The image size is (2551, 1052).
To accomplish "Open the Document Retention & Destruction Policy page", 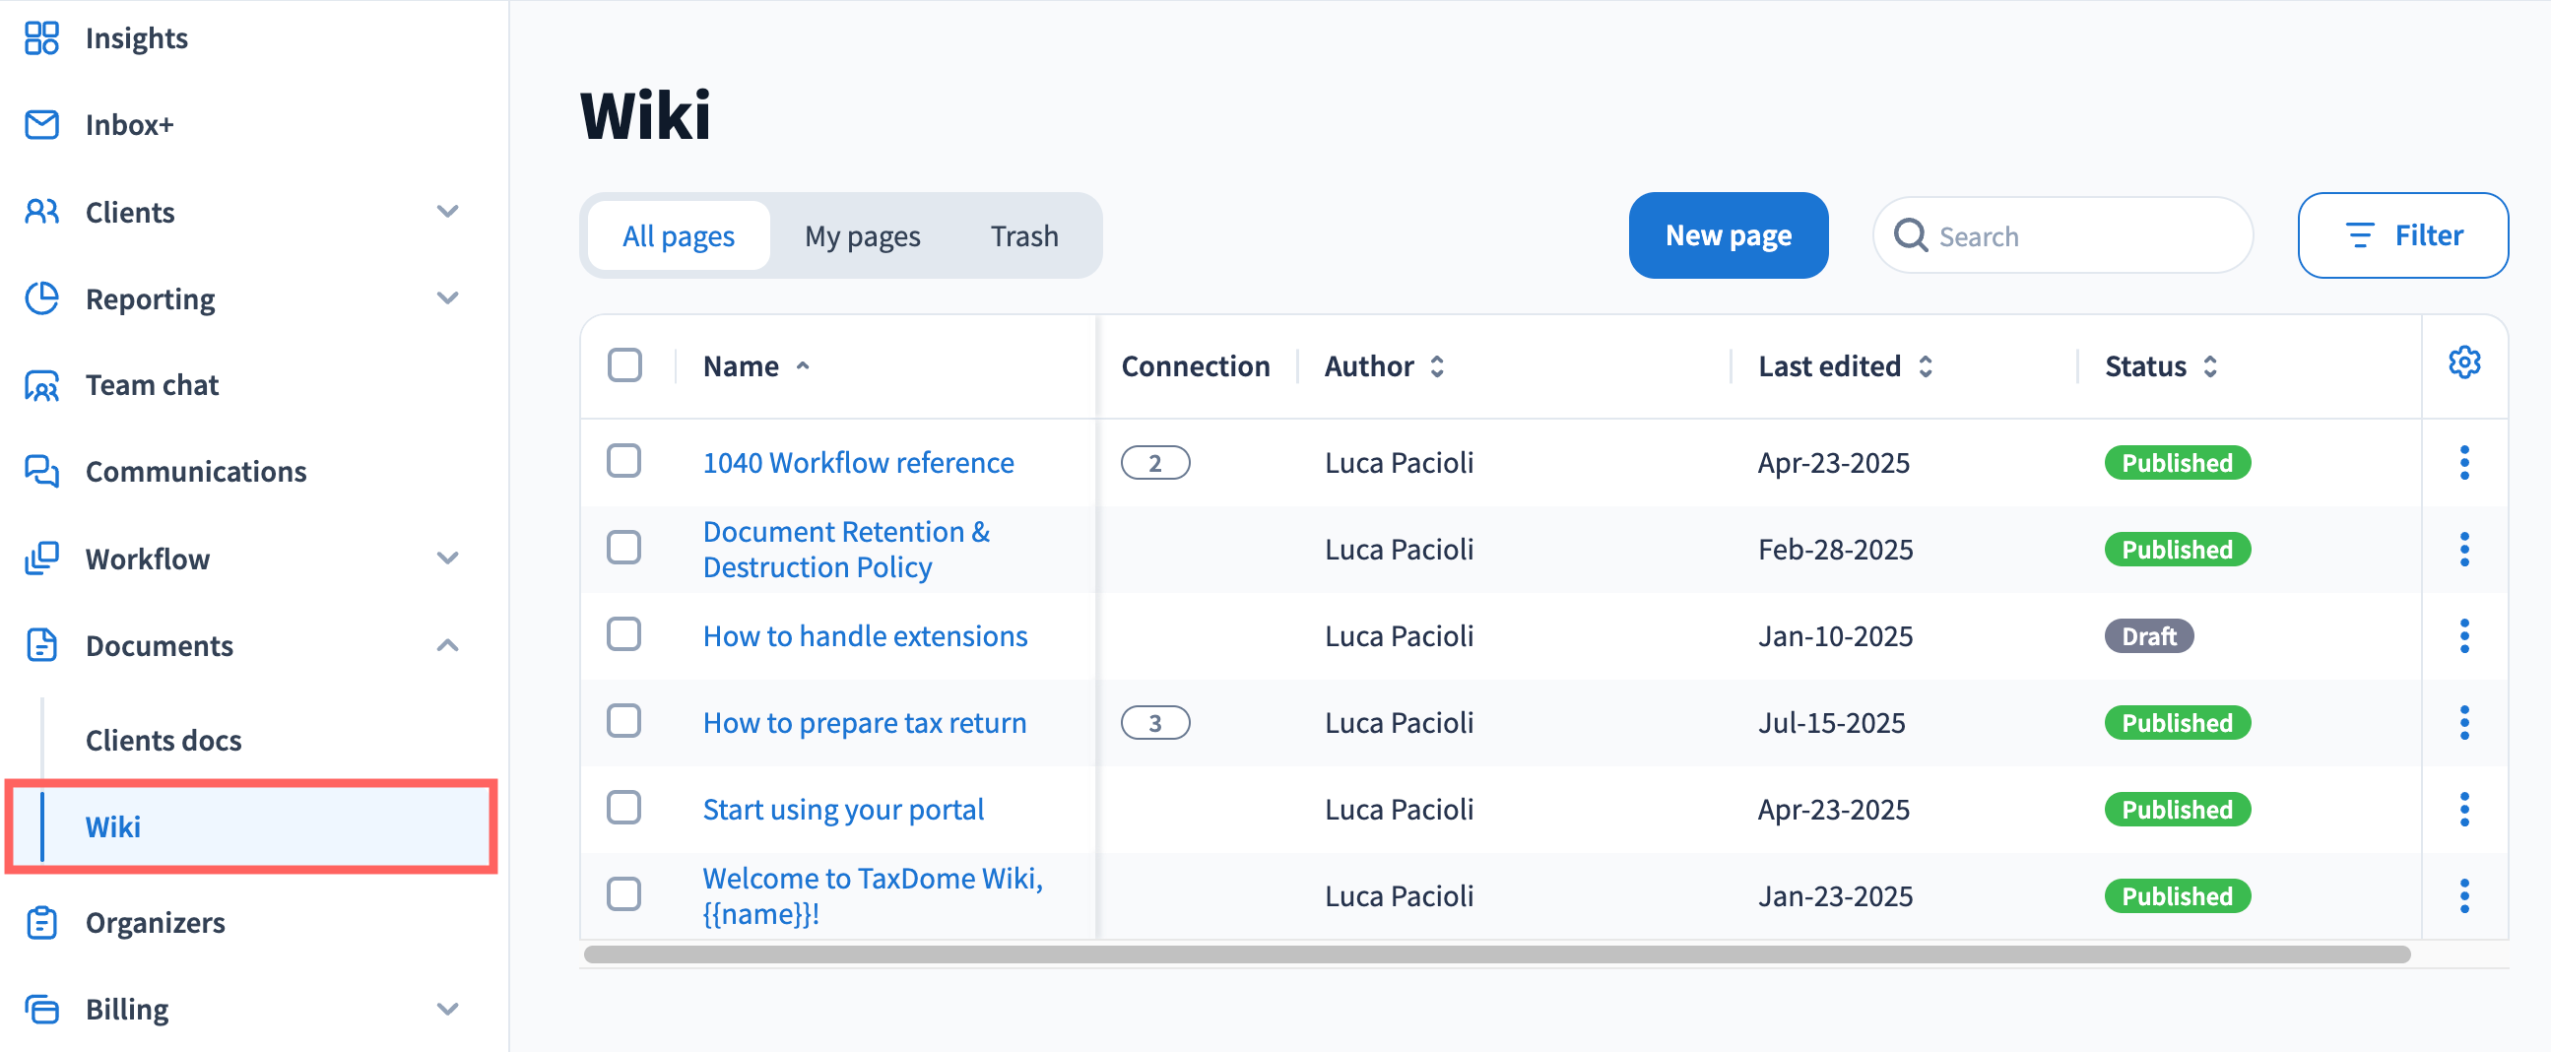I will pyautogui.click(x=846, y=550).
